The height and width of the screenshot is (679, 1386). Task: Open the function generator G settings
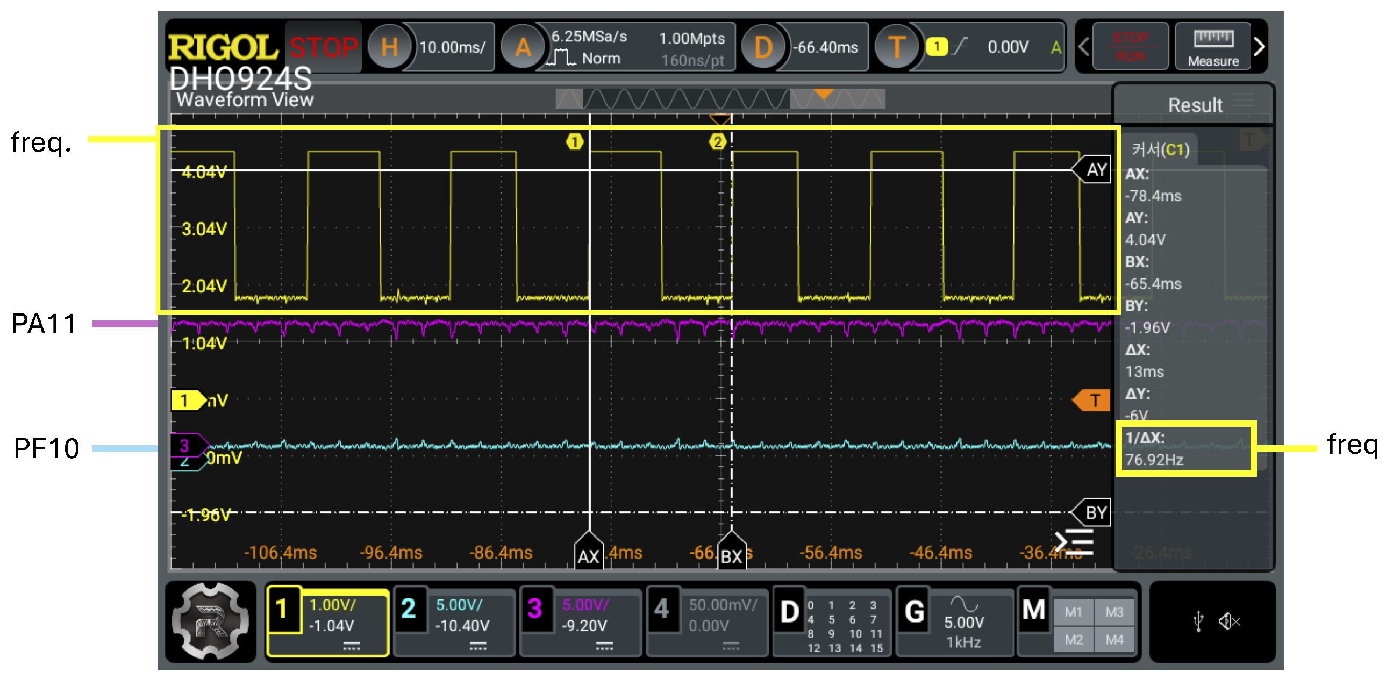[x=914, y=612]
